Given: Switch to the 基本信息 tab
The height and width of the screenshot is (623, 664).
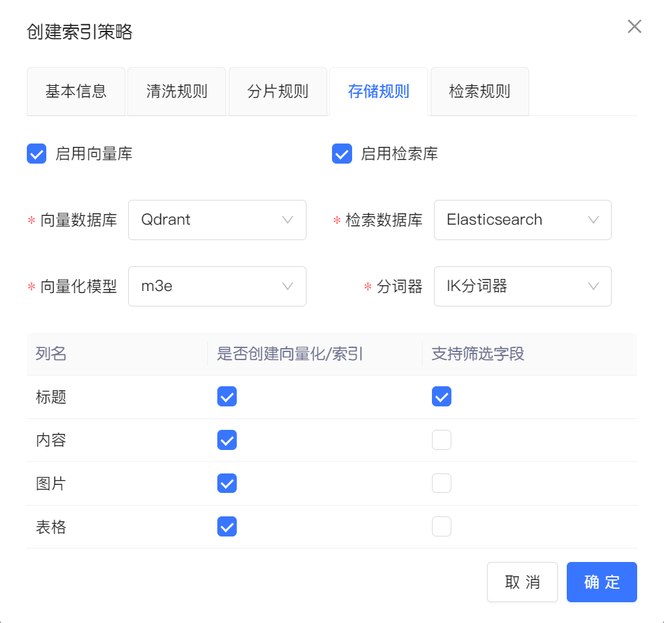Looking at the screenshot, I should coord(76,92).
